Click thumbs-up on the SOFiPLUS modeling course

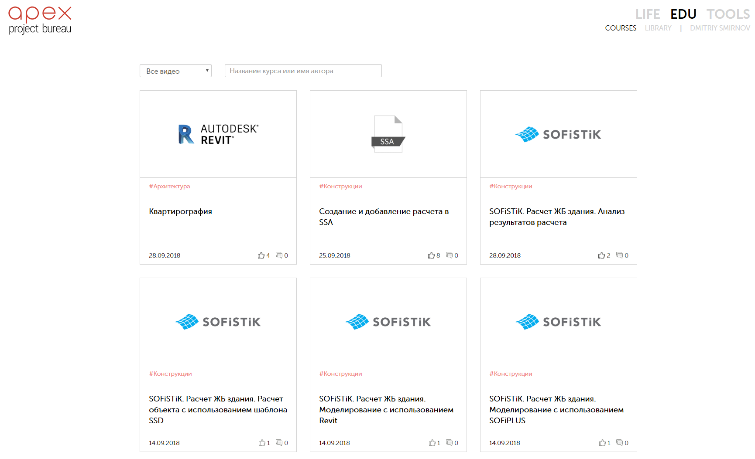pos(602,443)
